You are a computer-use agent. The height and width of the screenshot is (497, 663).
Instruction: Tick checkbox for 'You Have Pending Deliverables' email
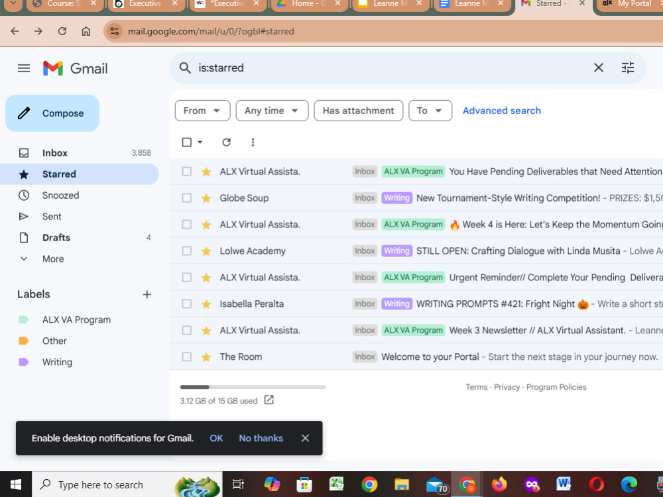pos(186,172)
